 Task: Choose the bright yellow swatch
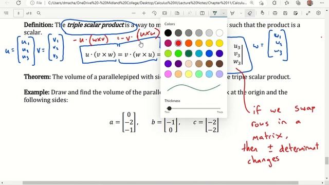220,43
